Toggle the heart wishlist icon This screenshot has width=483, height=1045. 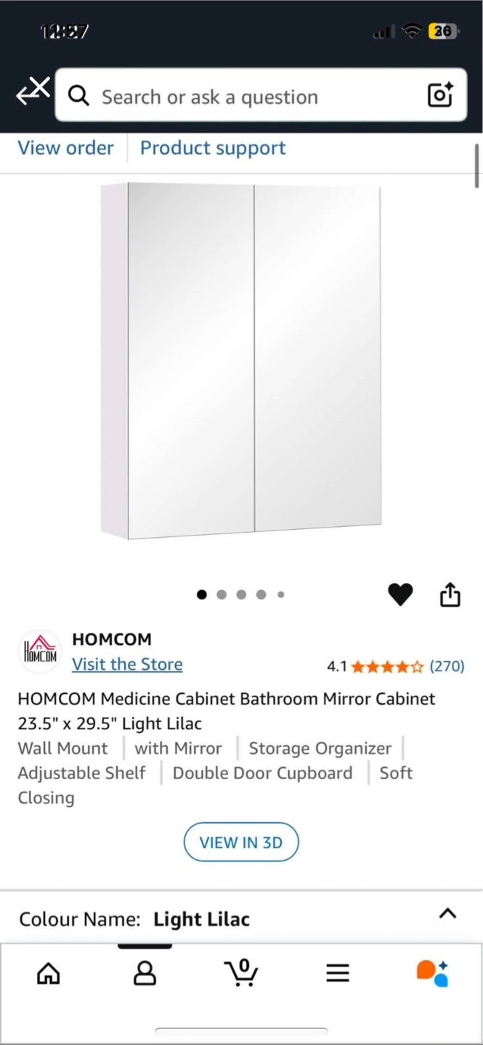400,594
